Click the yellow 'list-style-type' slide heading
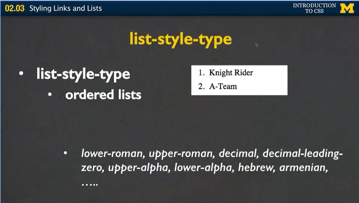This screenshot has width=359, height=203. (x=180, y=39)
